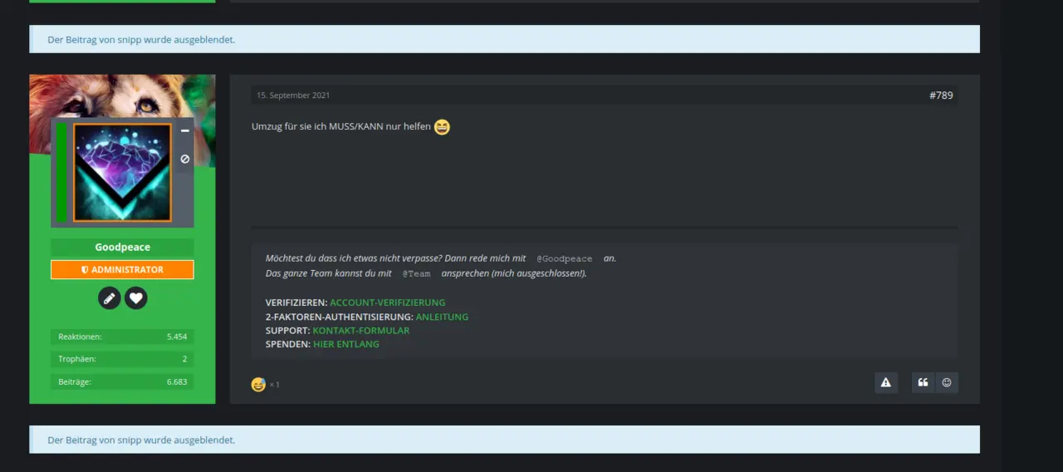Show the hidden snipp post below Goodpeace's post
The image size is (1063, 472).
141,440
